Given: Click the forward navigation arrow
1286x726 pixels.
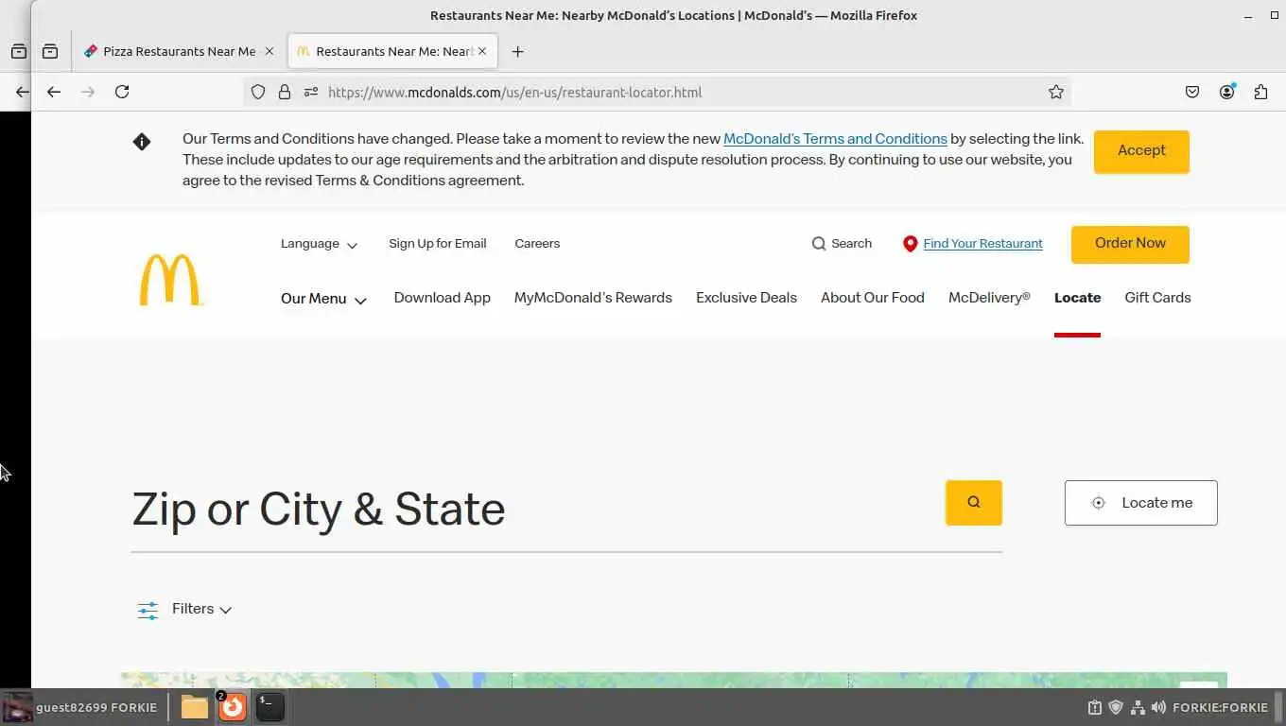Looking at the screenshot, I should [x=88, y=92].
